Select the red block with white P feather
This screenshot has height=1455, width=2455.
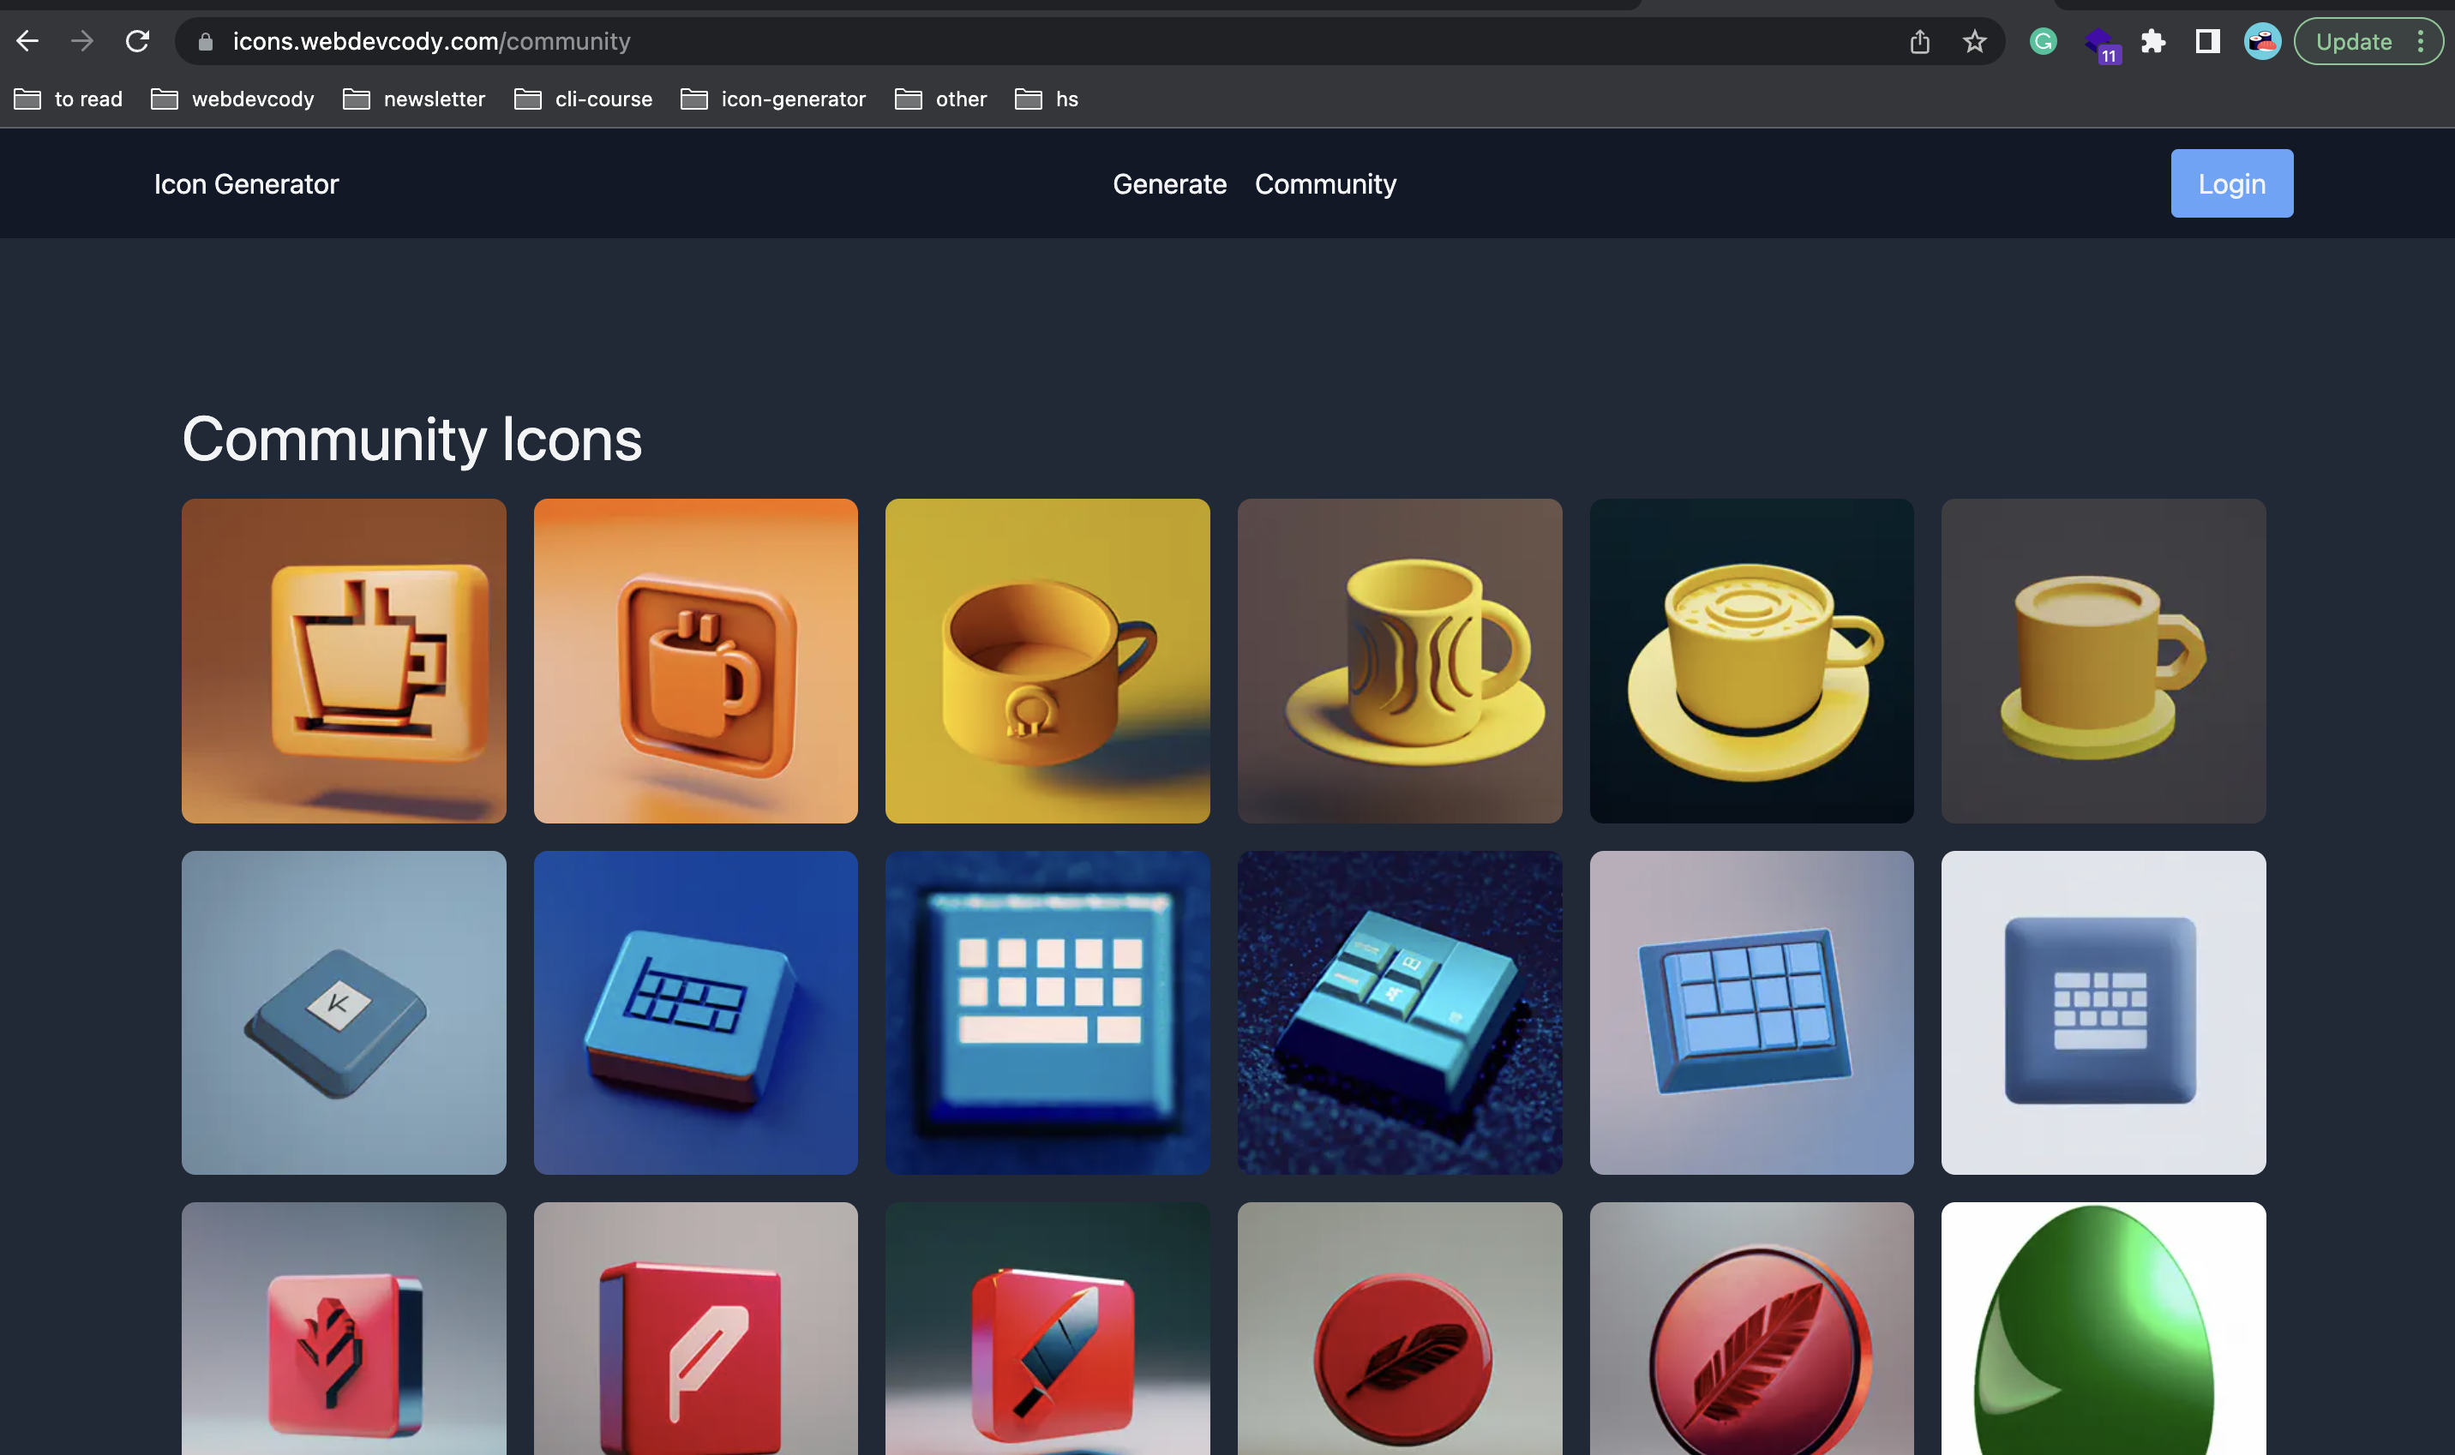(695, 1328)
